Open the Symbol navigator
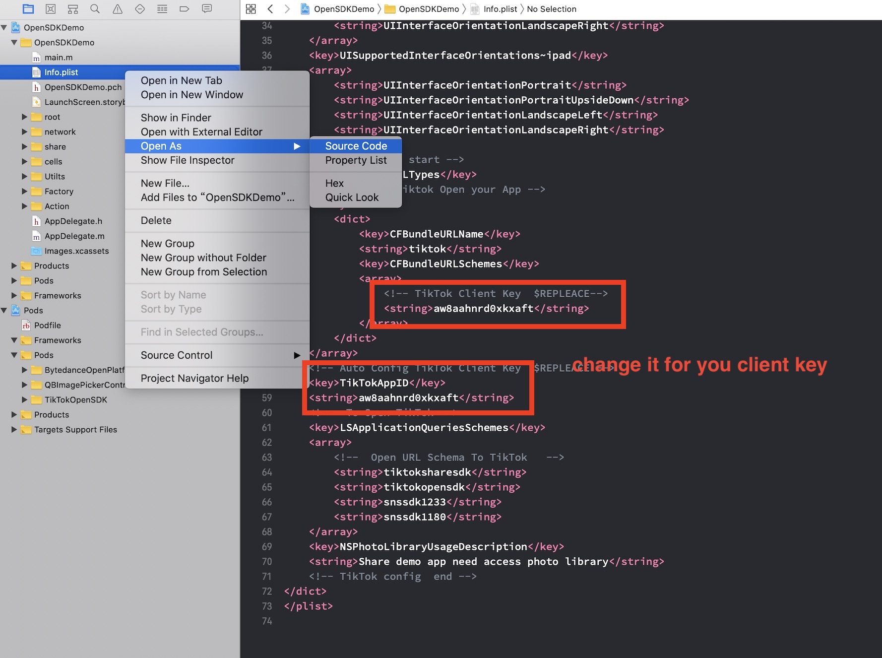The width and height of the screenshot is (882, 658). coord(73,8)
